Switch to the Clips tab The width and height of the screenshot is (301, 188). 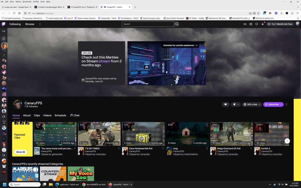37,115
